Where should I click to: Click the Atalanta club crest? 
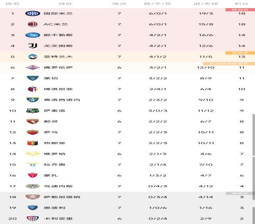tap(33, 57)
